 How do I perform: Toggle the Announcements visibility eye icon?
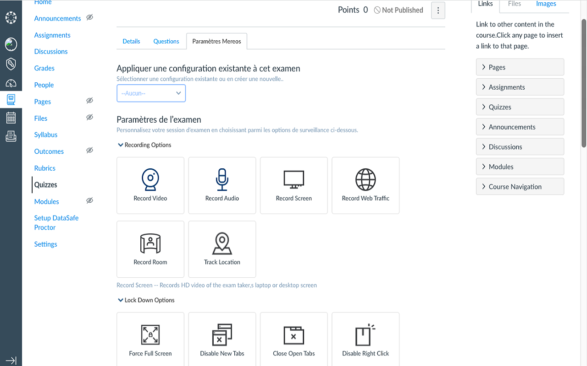[x=90, y=17]
